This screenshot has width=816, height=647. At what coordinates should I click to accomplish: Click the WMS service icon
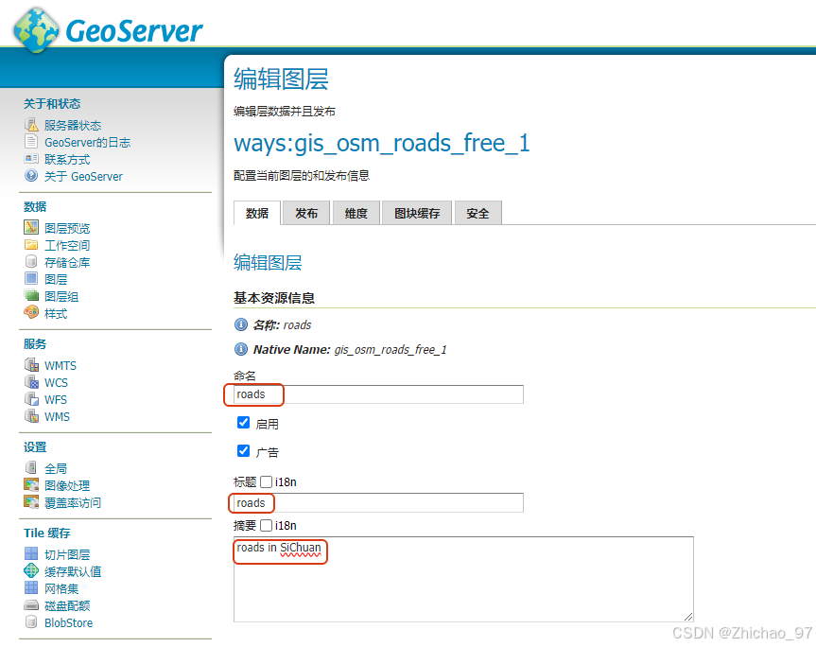pyautogui.click(x=32, y=416)
